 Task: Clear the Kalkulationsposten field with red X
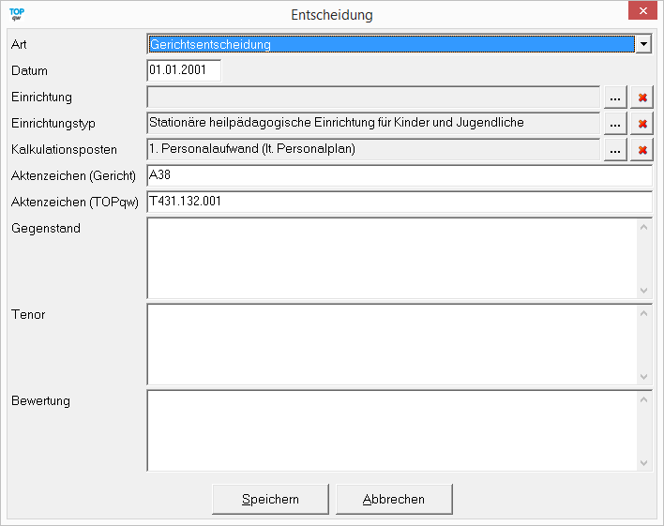642,150
